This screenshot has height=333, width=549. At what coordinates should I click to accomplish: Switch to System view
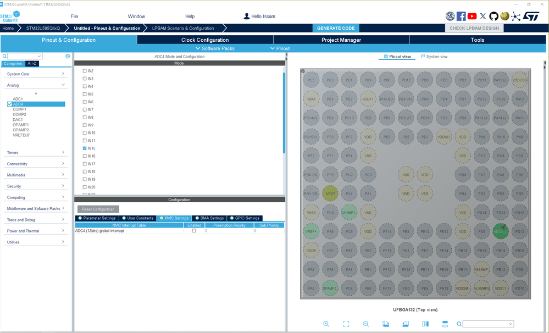coord(434,57)
